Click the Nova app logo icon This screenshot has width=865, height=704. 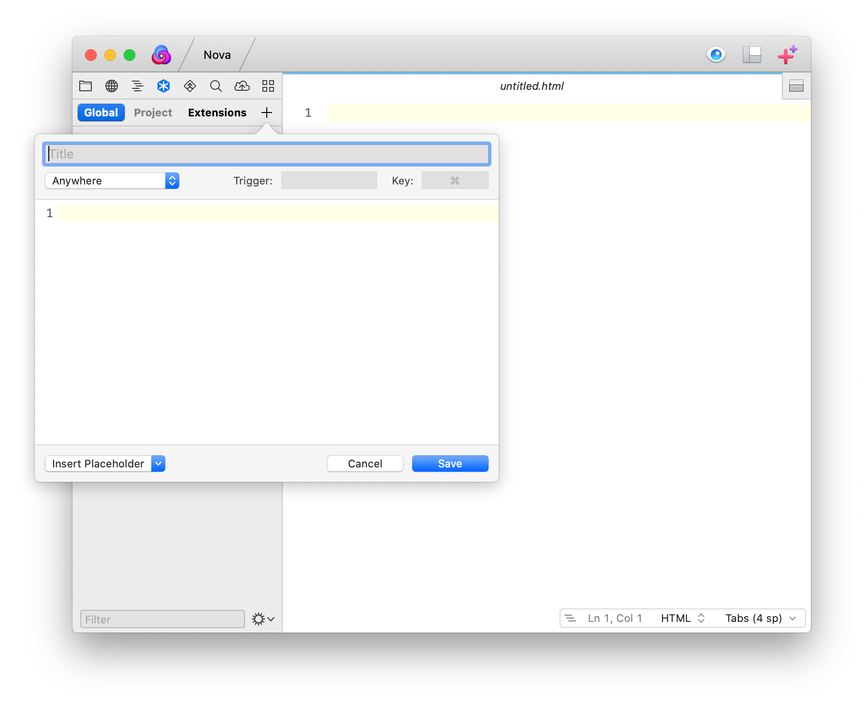pyautogui.click(x=161, y=55)
